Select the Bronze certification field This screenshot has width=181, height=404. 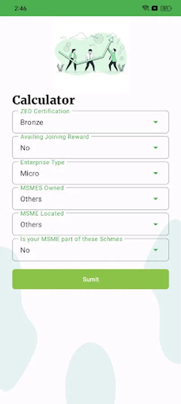pos(91,122)
